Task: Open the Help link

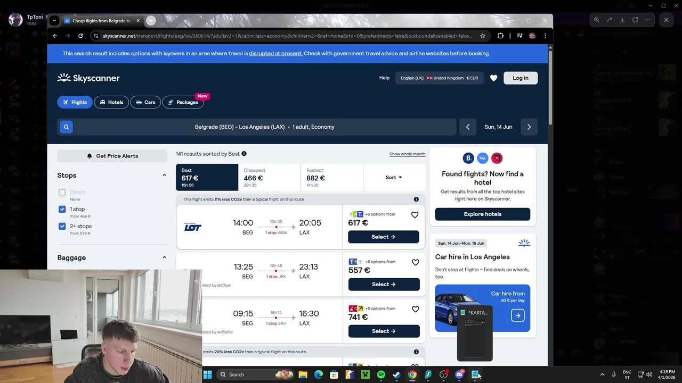Action: pos(384,78)
